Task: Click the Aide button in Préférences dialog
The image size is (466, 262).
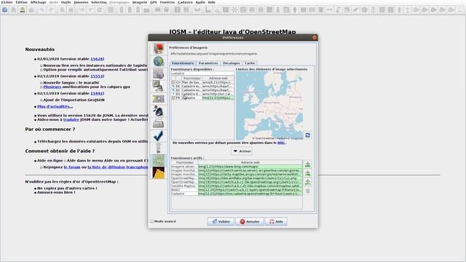Action: pos(276,221)
